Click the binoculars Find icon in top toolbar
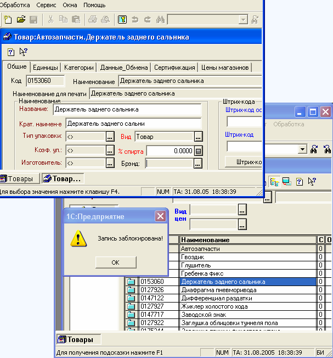The height and width of the screenshot is (358, 333). point(161,20)
